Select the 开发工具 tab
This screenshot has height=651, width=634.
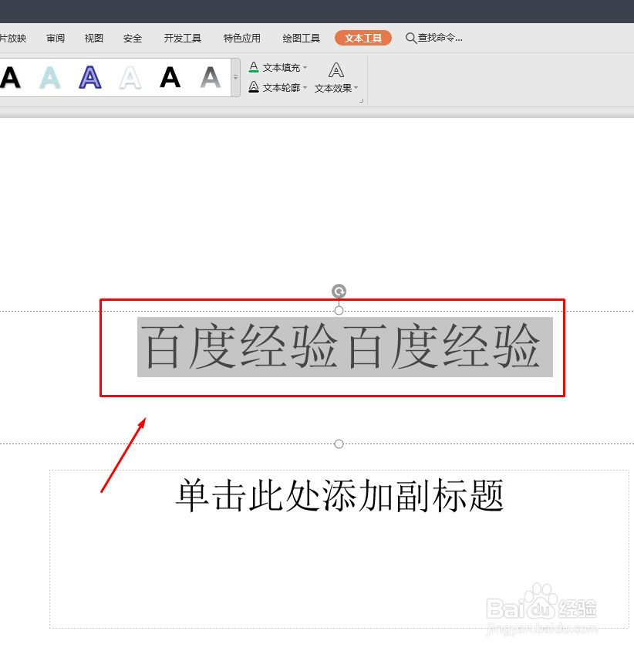pyautogui.click(x=182, y=39)
